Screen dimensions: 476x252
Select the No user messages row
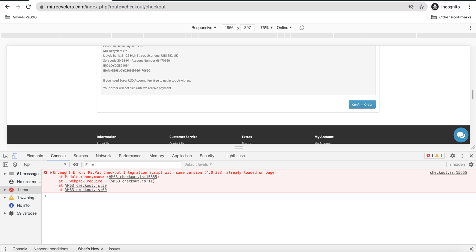click(x=21, y=182)
